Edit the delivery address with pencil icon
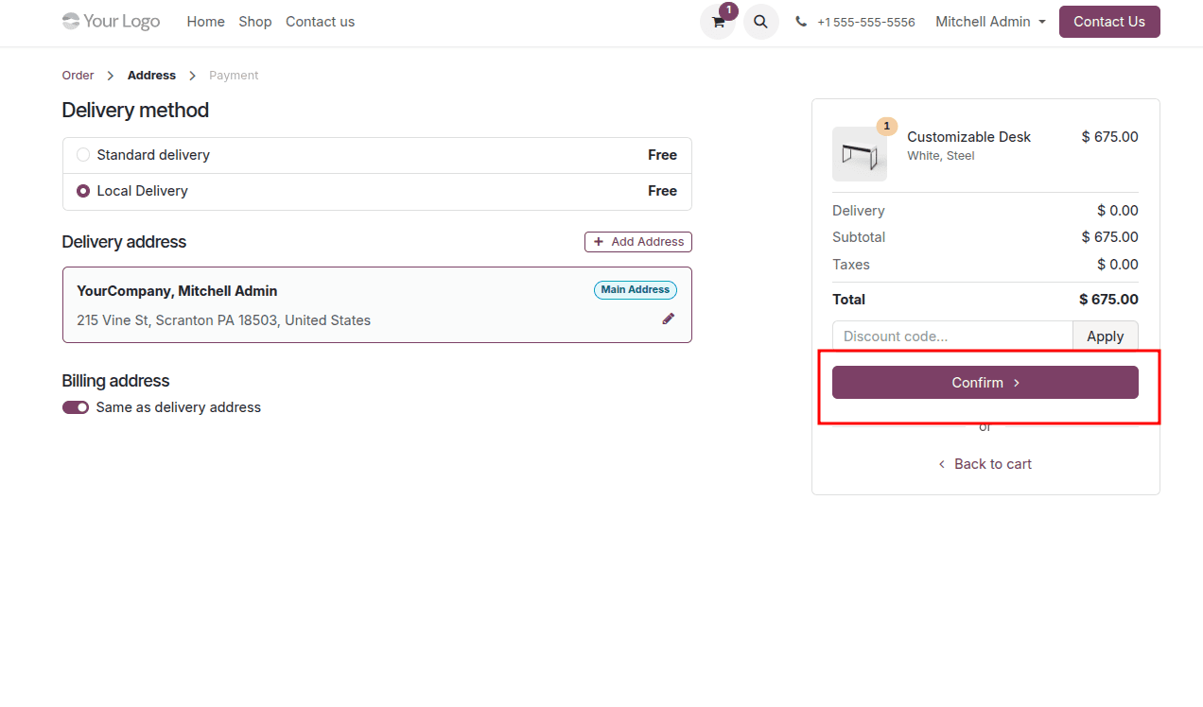1203x707 pixels. pos(669,319)
